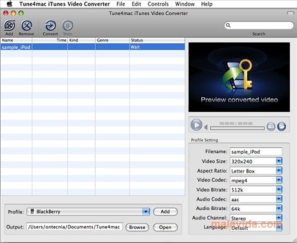Open the Audio Channel dropdown
This screenshot has width=297, height=243.
(x=279, y=218)
